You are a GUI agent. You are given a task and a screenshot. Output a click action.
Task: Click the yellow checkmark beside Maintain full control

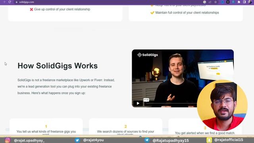(x=152, y=13)
